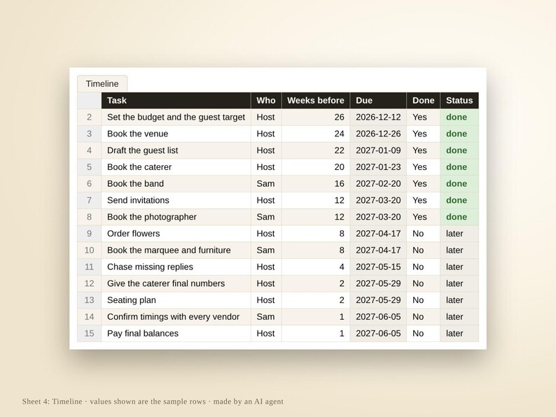Click 'Sam' in the Confirm timings row
The height and width of the screenshot is (417, 556).
tap(266, 317)
